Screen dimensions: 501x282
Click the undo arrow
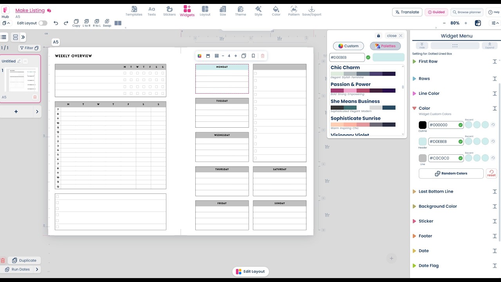(x=56, y=23)
